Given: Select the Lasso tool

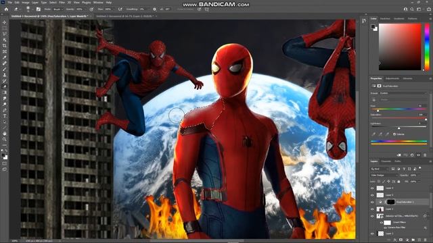Looking at the screenshot, I should click(x=5, y=34).
